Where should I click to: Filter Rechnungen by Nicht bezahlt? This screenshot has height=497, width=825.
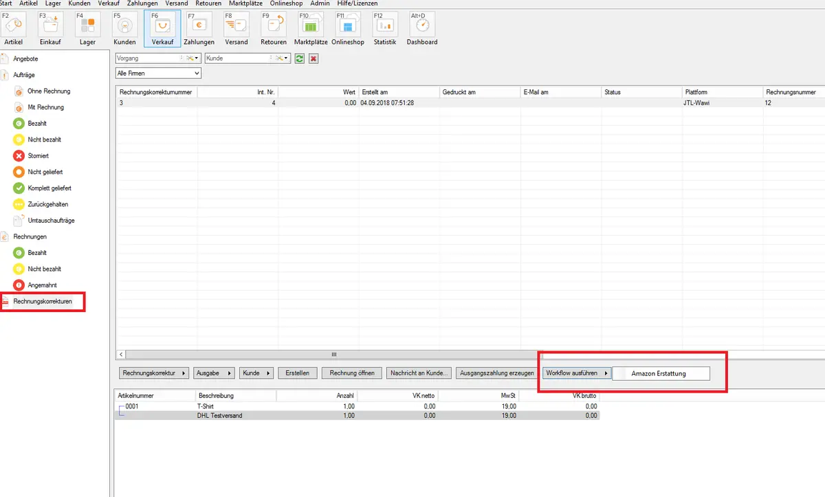click(x=44, y=269)
